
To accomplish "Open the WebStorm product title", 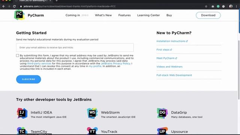I will point(110,112).
